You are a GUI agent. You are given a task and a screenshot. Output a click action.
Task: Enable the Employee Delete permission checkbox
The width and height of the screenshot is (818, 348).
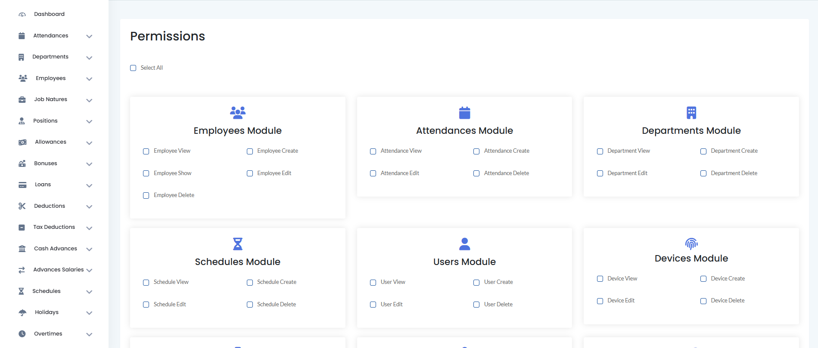pyautogui.click(x=146, y=196)
